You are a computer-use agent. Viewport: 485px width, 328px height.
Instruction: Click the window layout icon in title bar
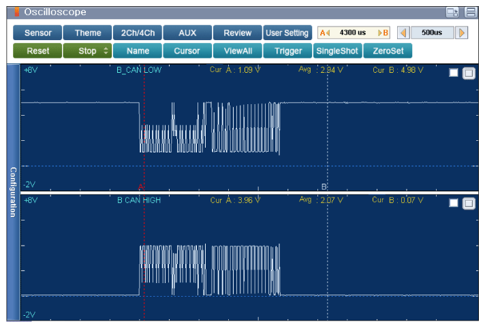(x=452, y=12)
